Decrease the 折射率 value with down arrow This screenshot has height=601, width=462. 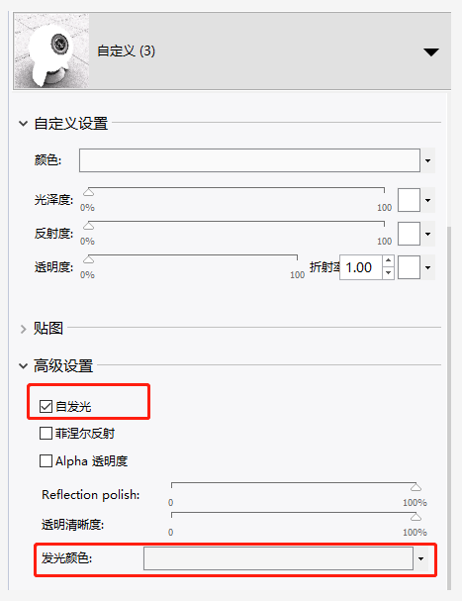point(389,273)
